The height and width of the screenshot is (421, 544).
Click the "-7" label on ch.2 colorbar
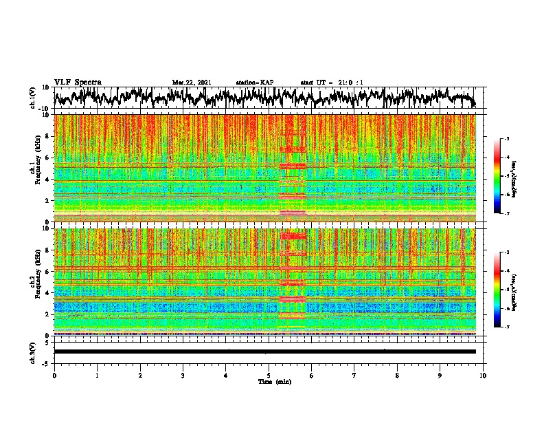coord(507,327)
